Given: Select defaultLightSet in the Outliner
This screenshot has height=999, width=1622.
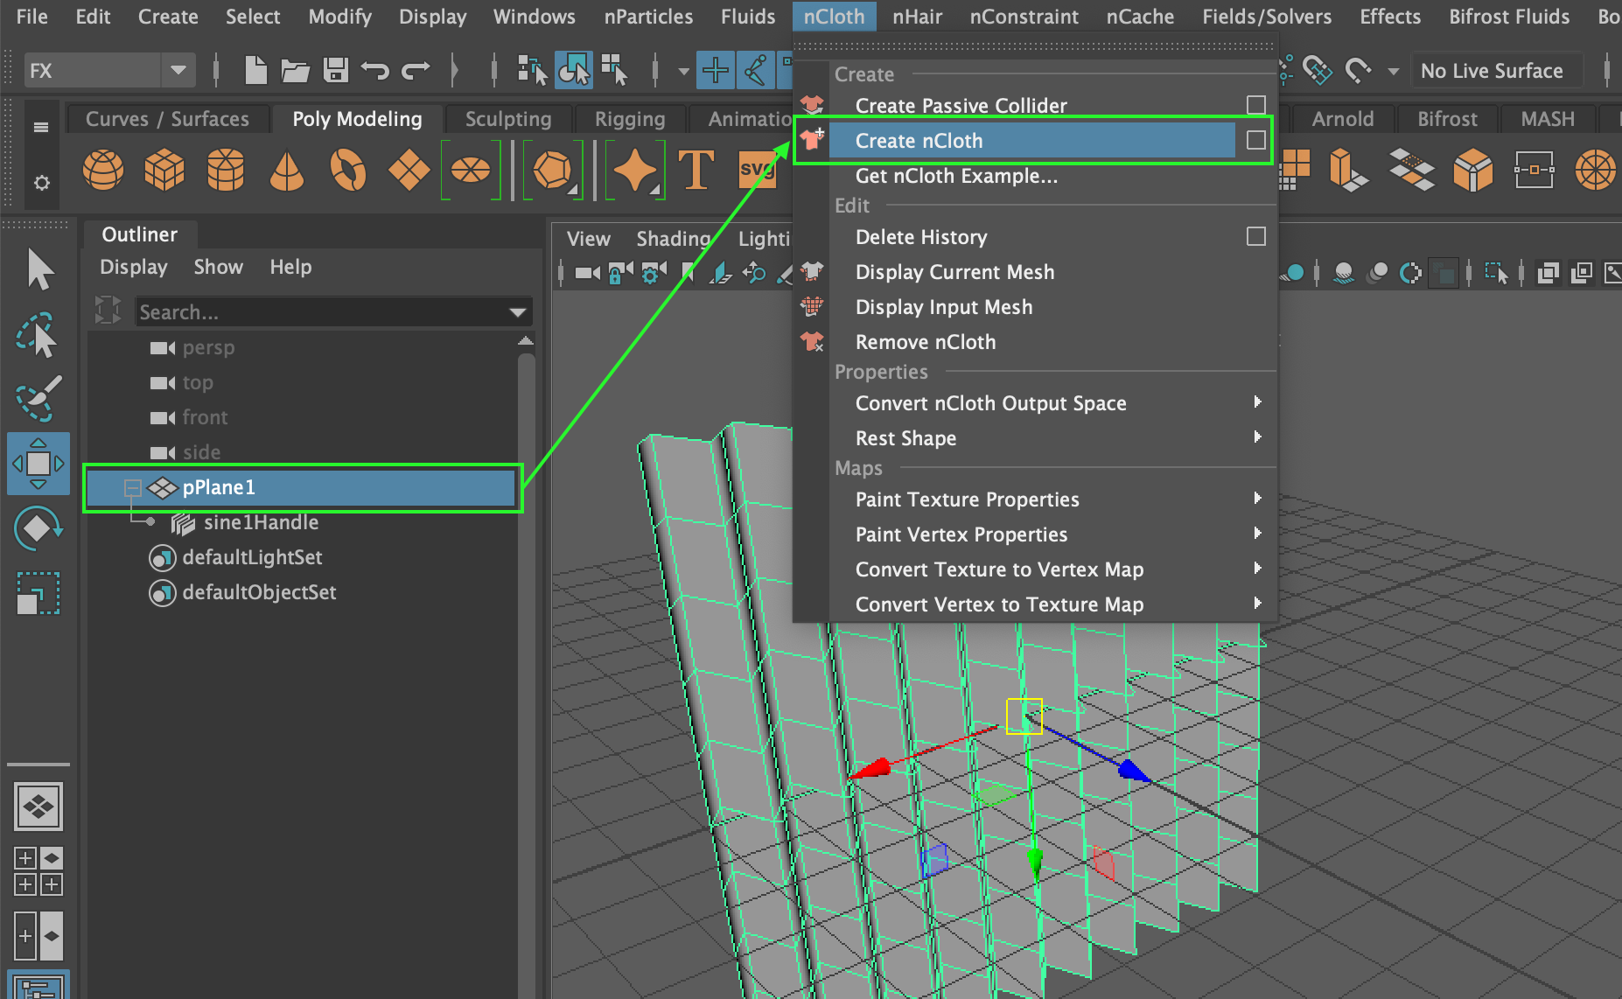Looking at the screenshot, I should pos(252,558).
